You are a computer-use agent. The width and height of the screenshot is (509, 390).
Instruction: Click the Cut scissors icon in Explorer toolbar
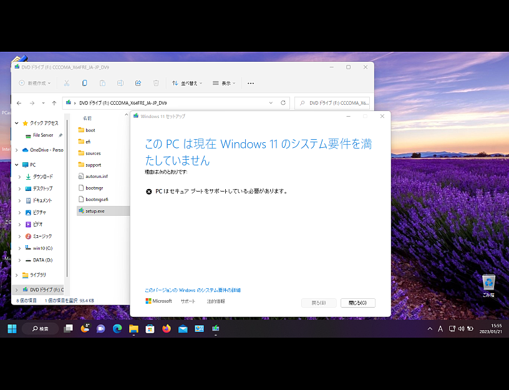pyautogui.click(x=67, y=83)
